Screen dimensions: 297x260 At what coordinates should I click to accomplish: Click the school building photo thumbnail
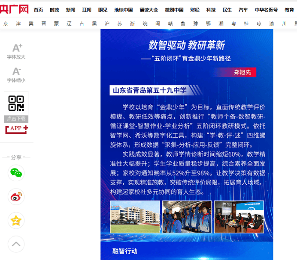pos(135,216)
